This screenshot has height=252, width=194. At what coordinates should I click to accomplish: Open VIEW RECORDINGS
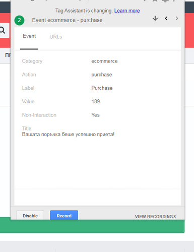[155, 217]
